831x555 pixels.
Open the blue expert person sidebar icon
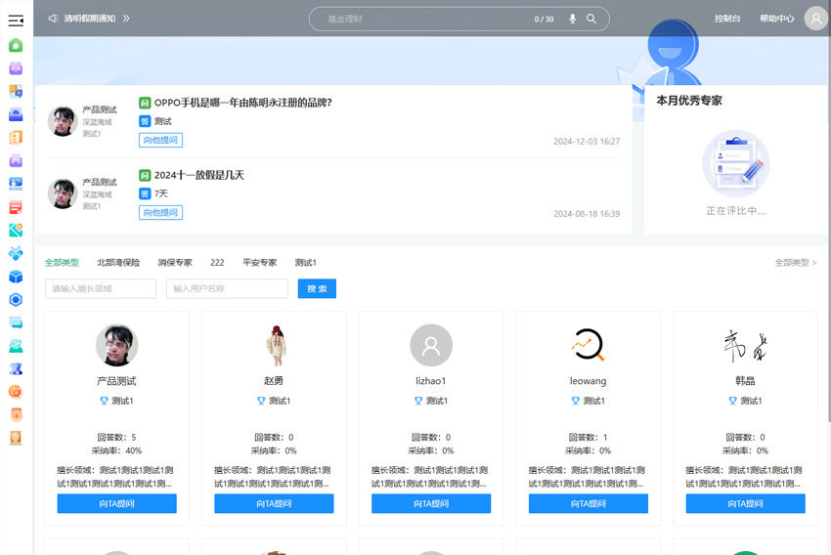pos(16,368)
